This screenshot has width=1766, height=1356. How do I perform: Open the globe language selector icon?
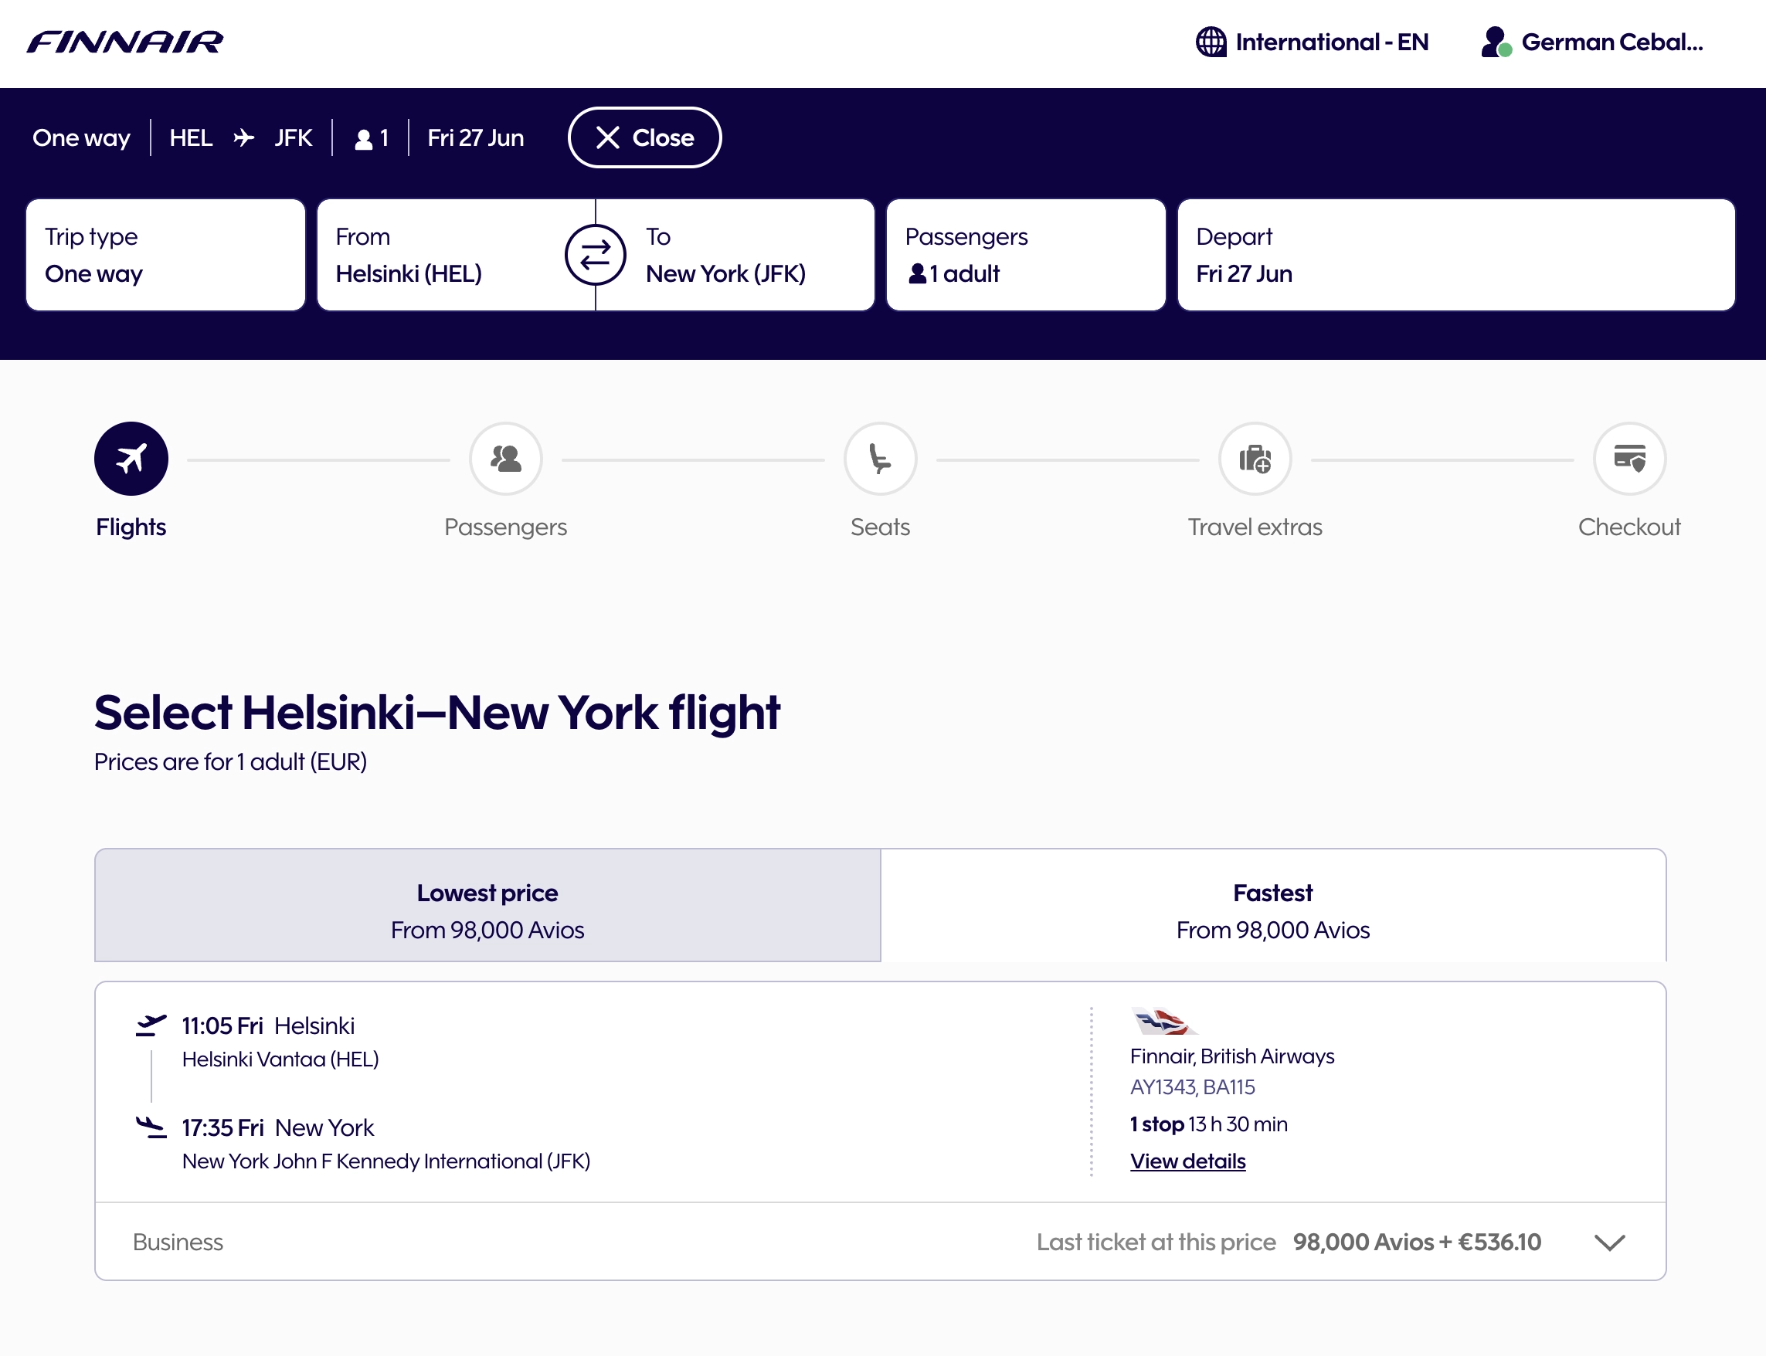[1211, 42]
